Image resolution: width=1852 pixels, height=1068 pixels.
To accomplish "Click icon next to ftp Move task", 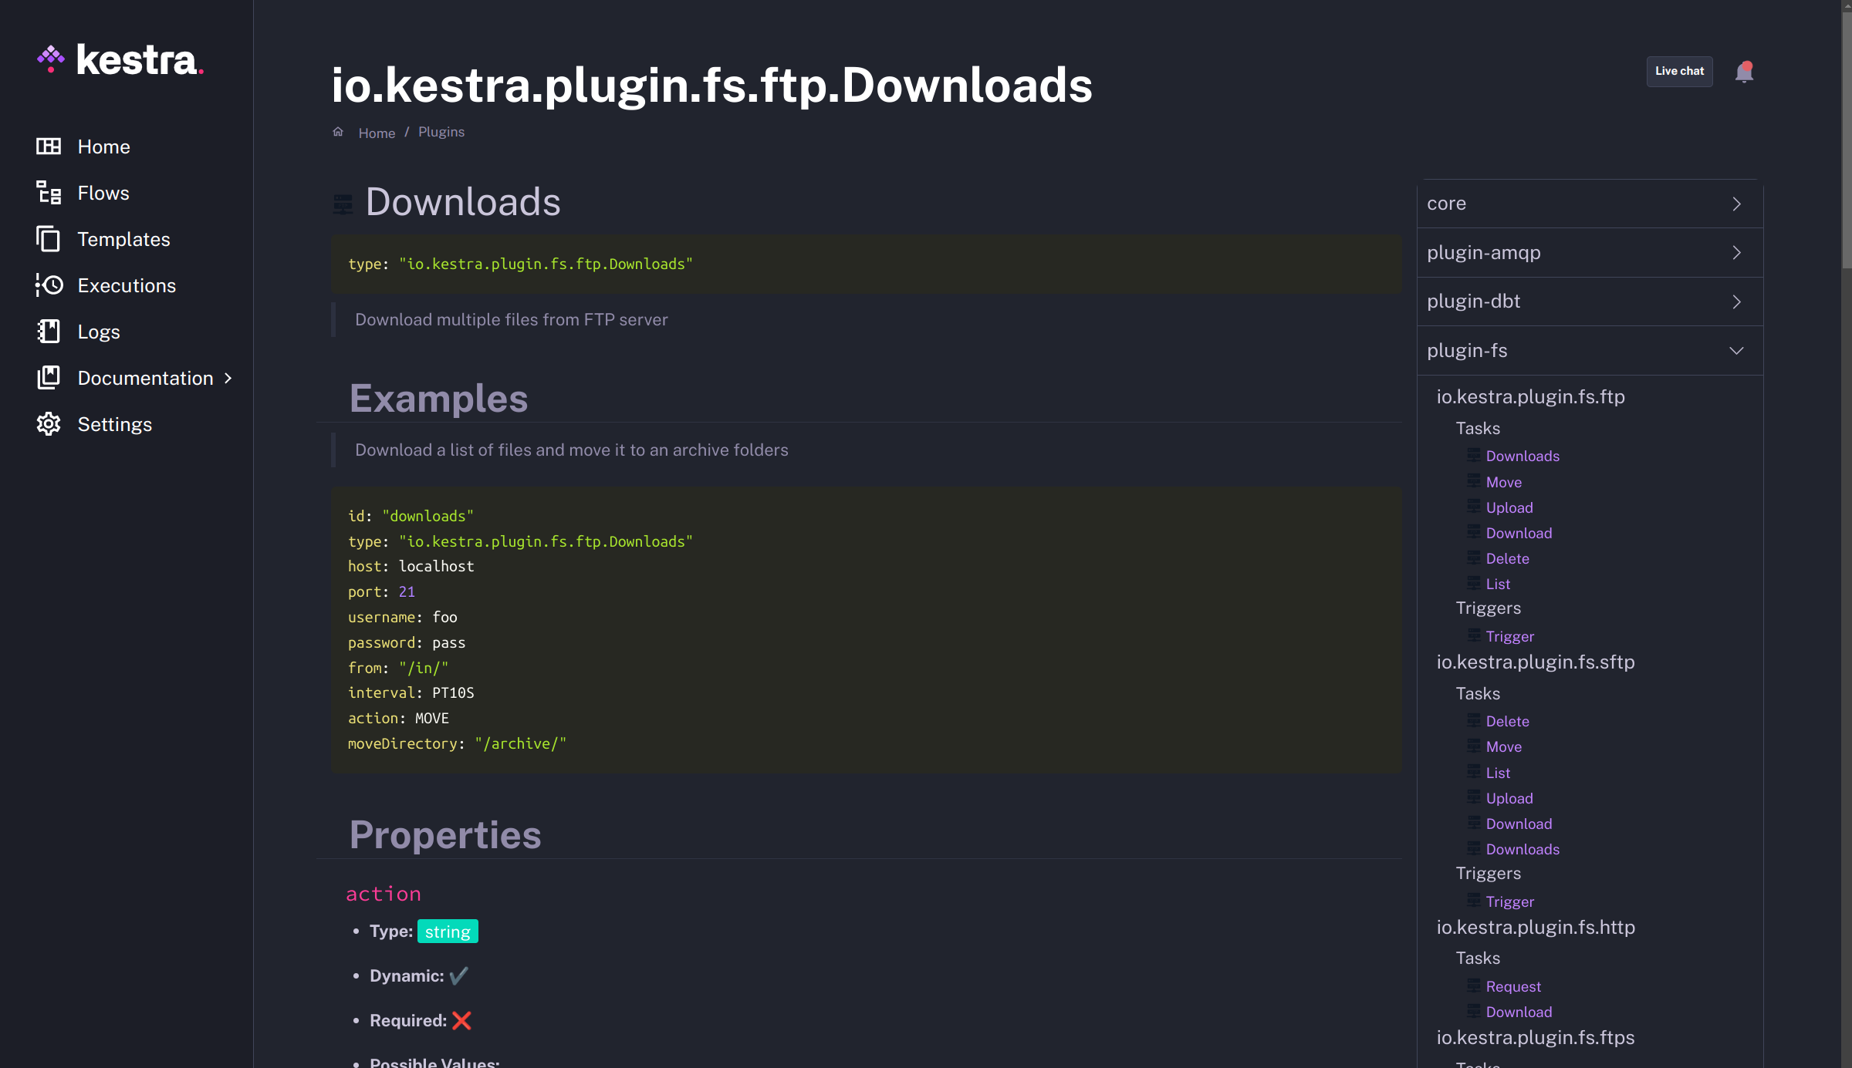I will (1474, 481).
